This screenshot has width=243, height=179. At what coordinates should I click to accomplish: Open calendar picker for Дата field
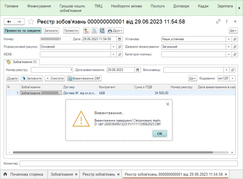[119, 39]
